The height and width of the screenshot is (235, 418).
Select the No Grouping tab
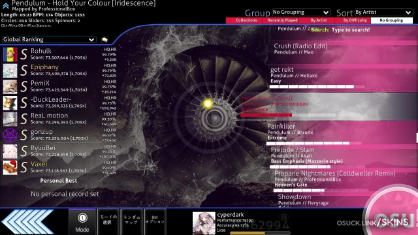(x=392, y=20)
